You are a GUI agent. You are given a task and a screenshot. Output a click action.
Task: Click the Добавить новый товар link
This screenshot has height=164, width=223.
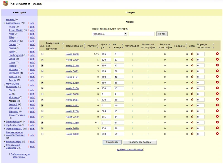[130, 150]
